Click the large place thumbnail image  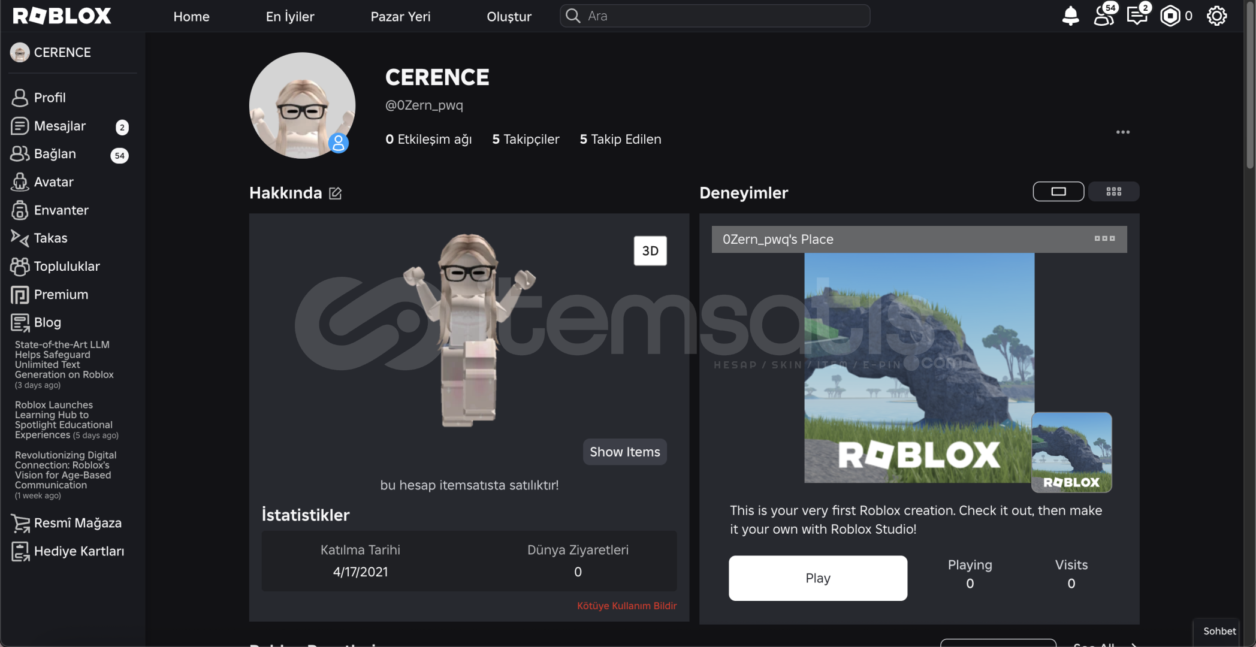coord(919,368)
